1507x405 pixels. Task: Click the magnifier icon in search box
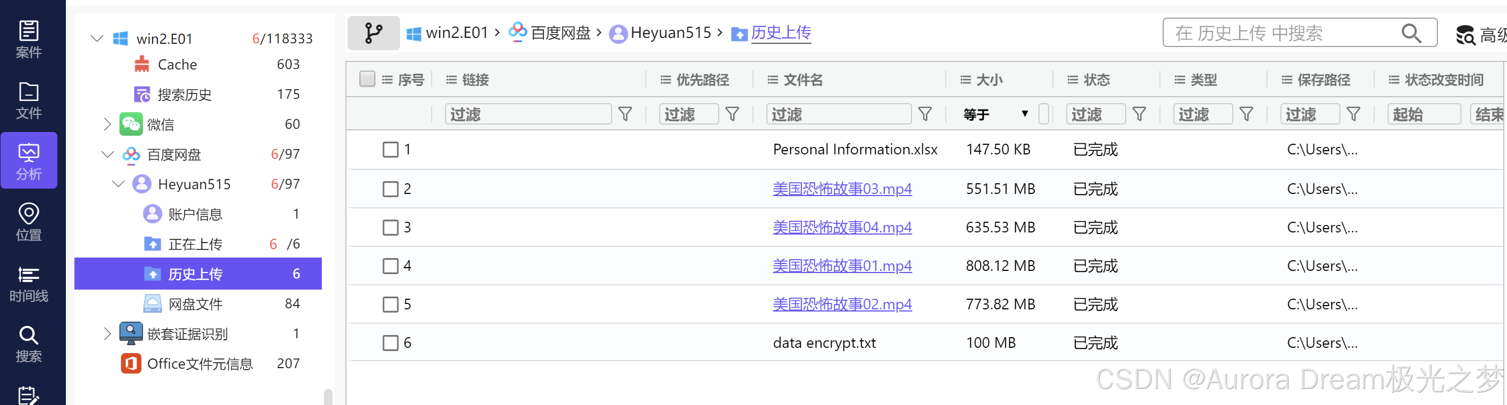(x=1411, y=33)
